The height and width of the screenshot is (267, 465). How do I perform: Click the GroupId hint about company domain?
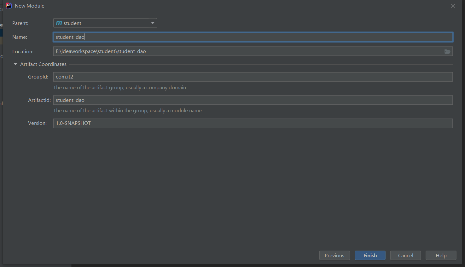click(119, 88)
